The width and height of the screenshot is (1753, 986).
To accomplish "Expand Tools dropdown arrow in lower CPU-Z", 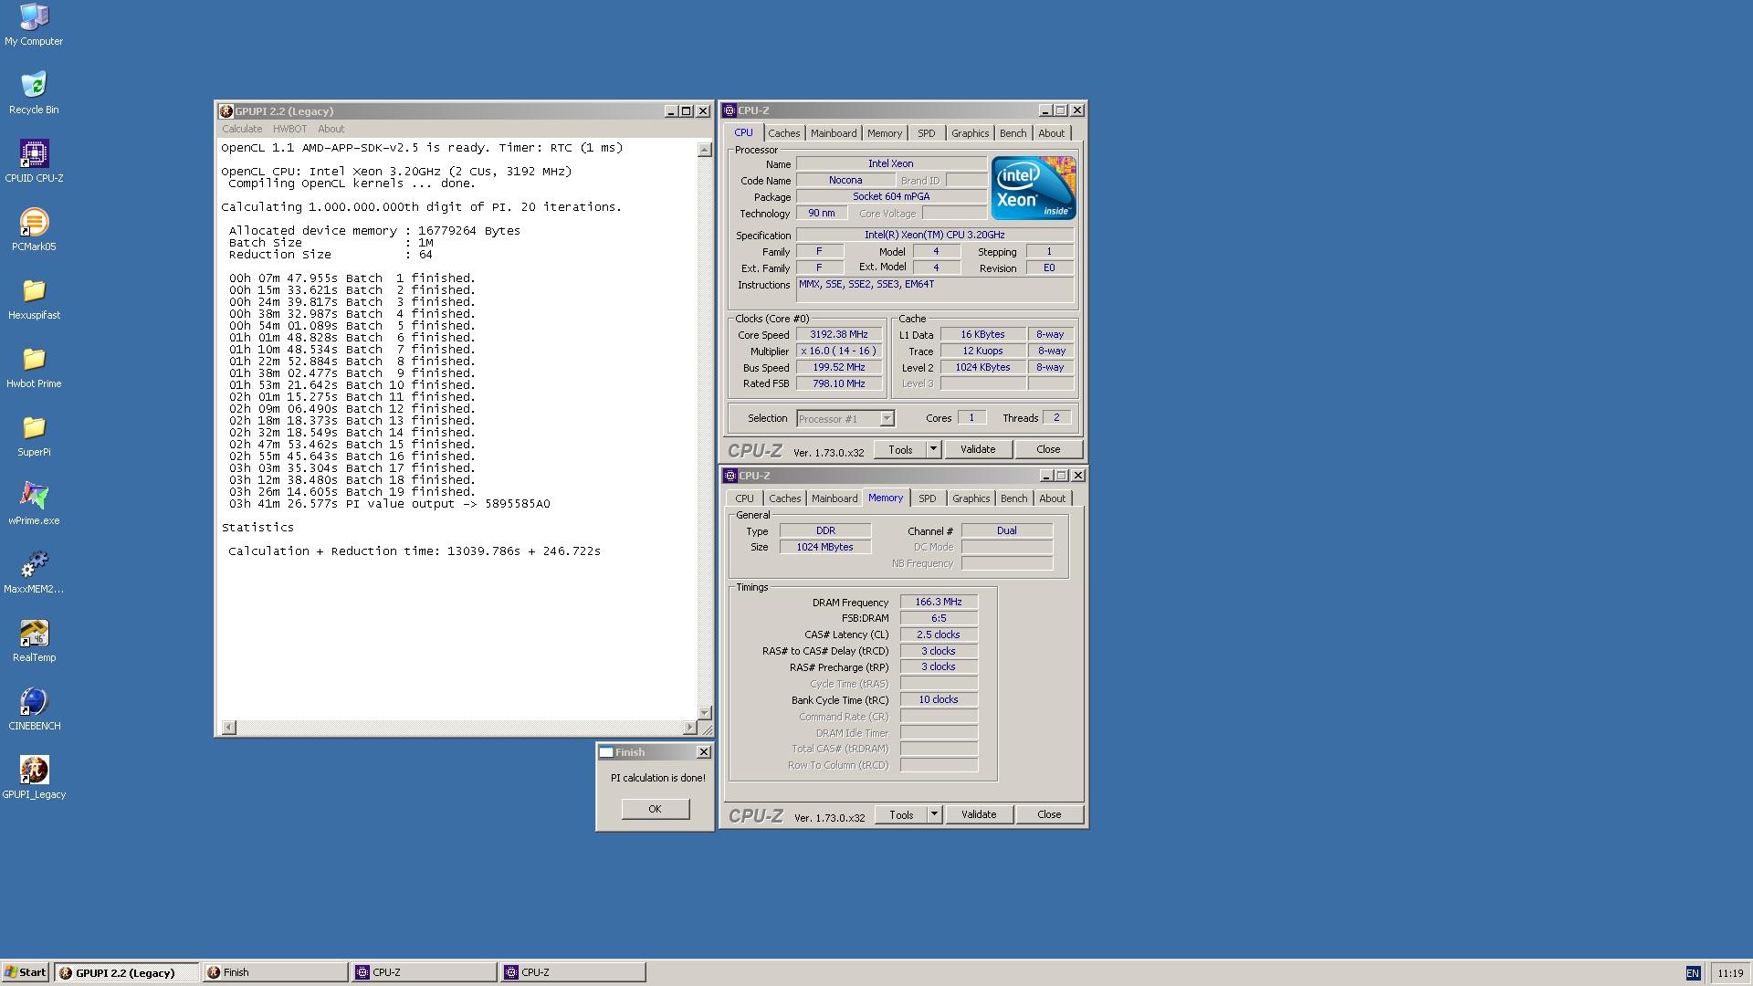I will (x=934, y=814).
